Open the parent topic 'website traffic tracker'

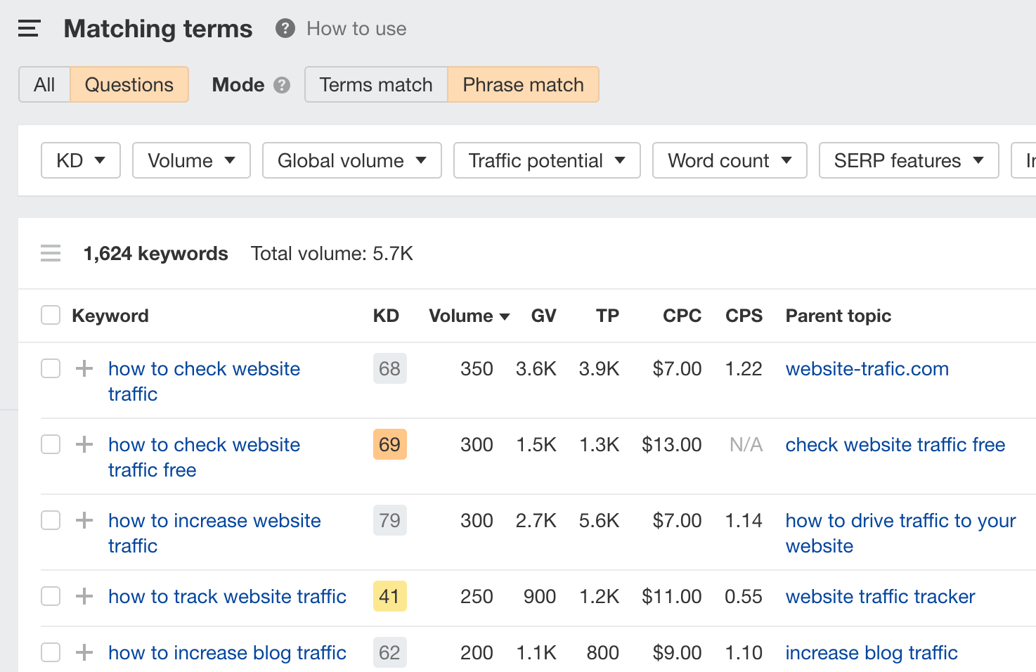(880, 596)
